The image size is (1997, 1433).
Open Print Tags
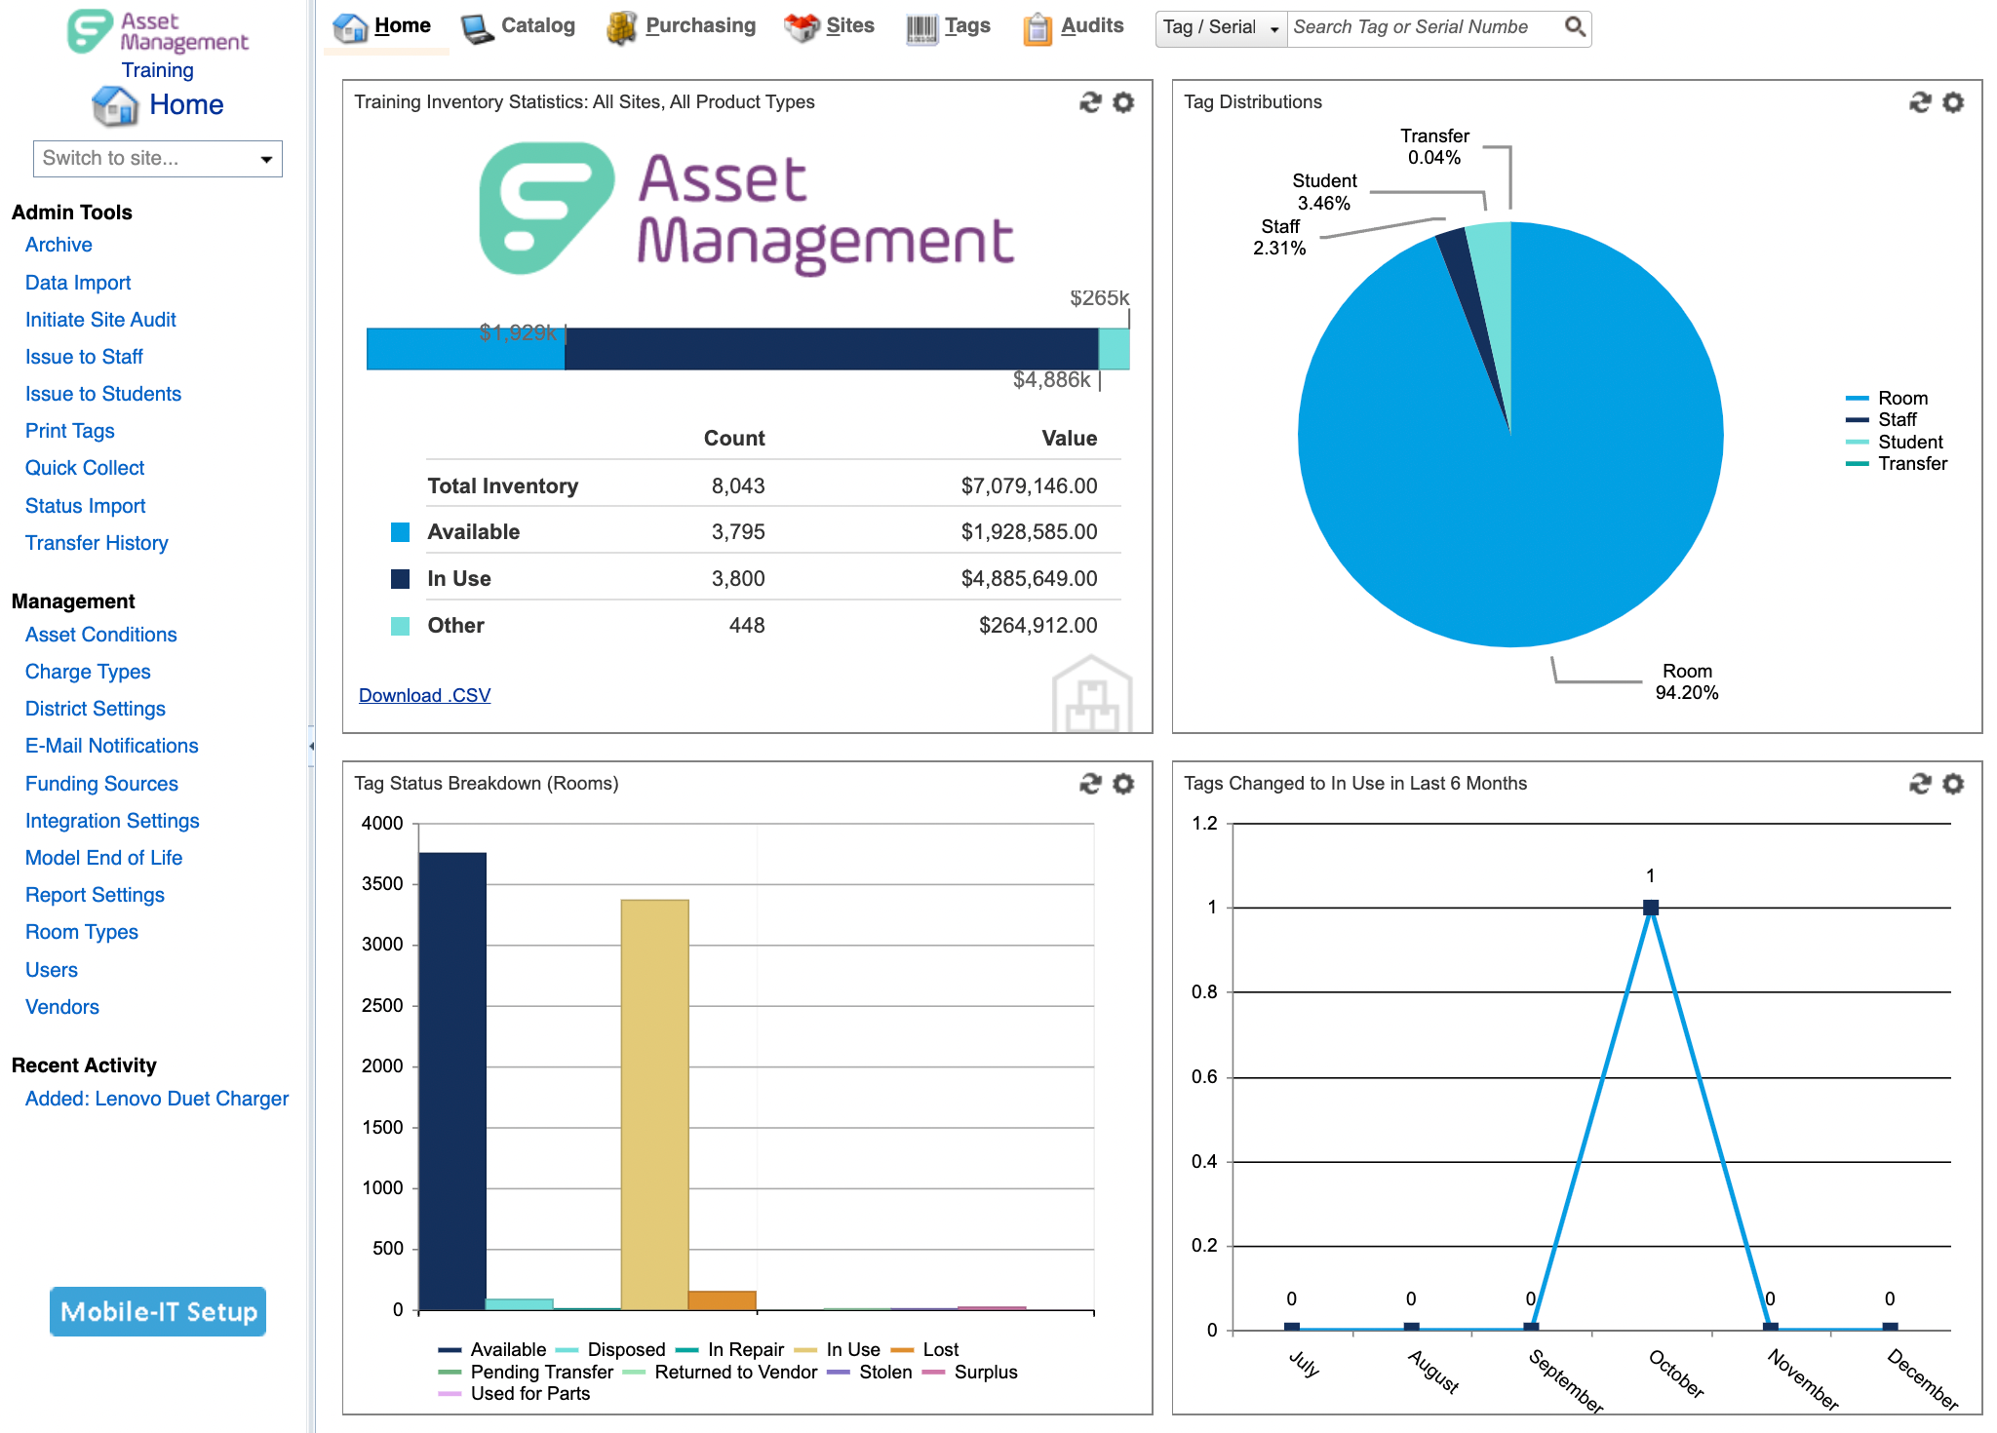(70, 431)
